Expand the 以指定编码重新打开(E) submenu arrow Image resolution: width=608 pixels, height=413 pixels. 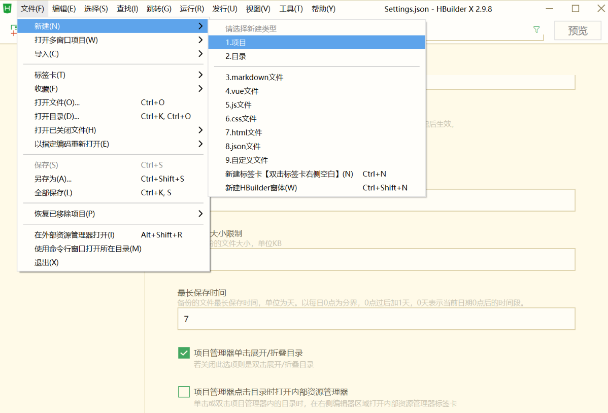[x=200, y=144]
